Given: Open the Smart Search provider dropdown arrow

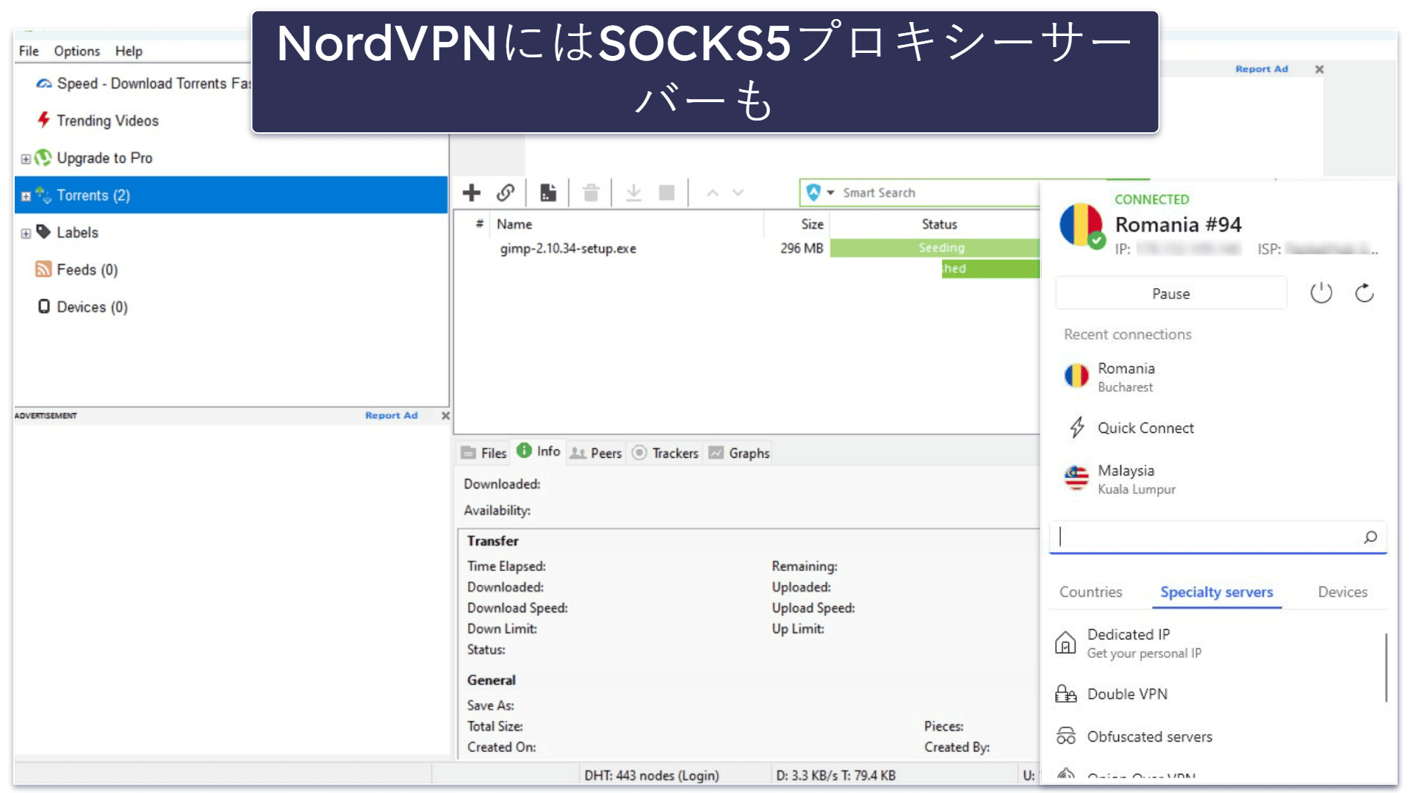Looking at the screenshot, I should [x=831, y=193].
